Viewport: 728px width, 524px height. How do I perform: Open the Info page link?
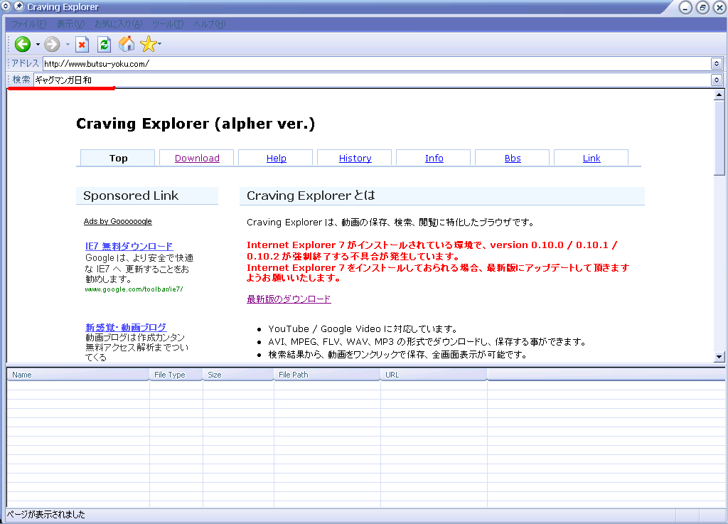click(x=434, y=159)
